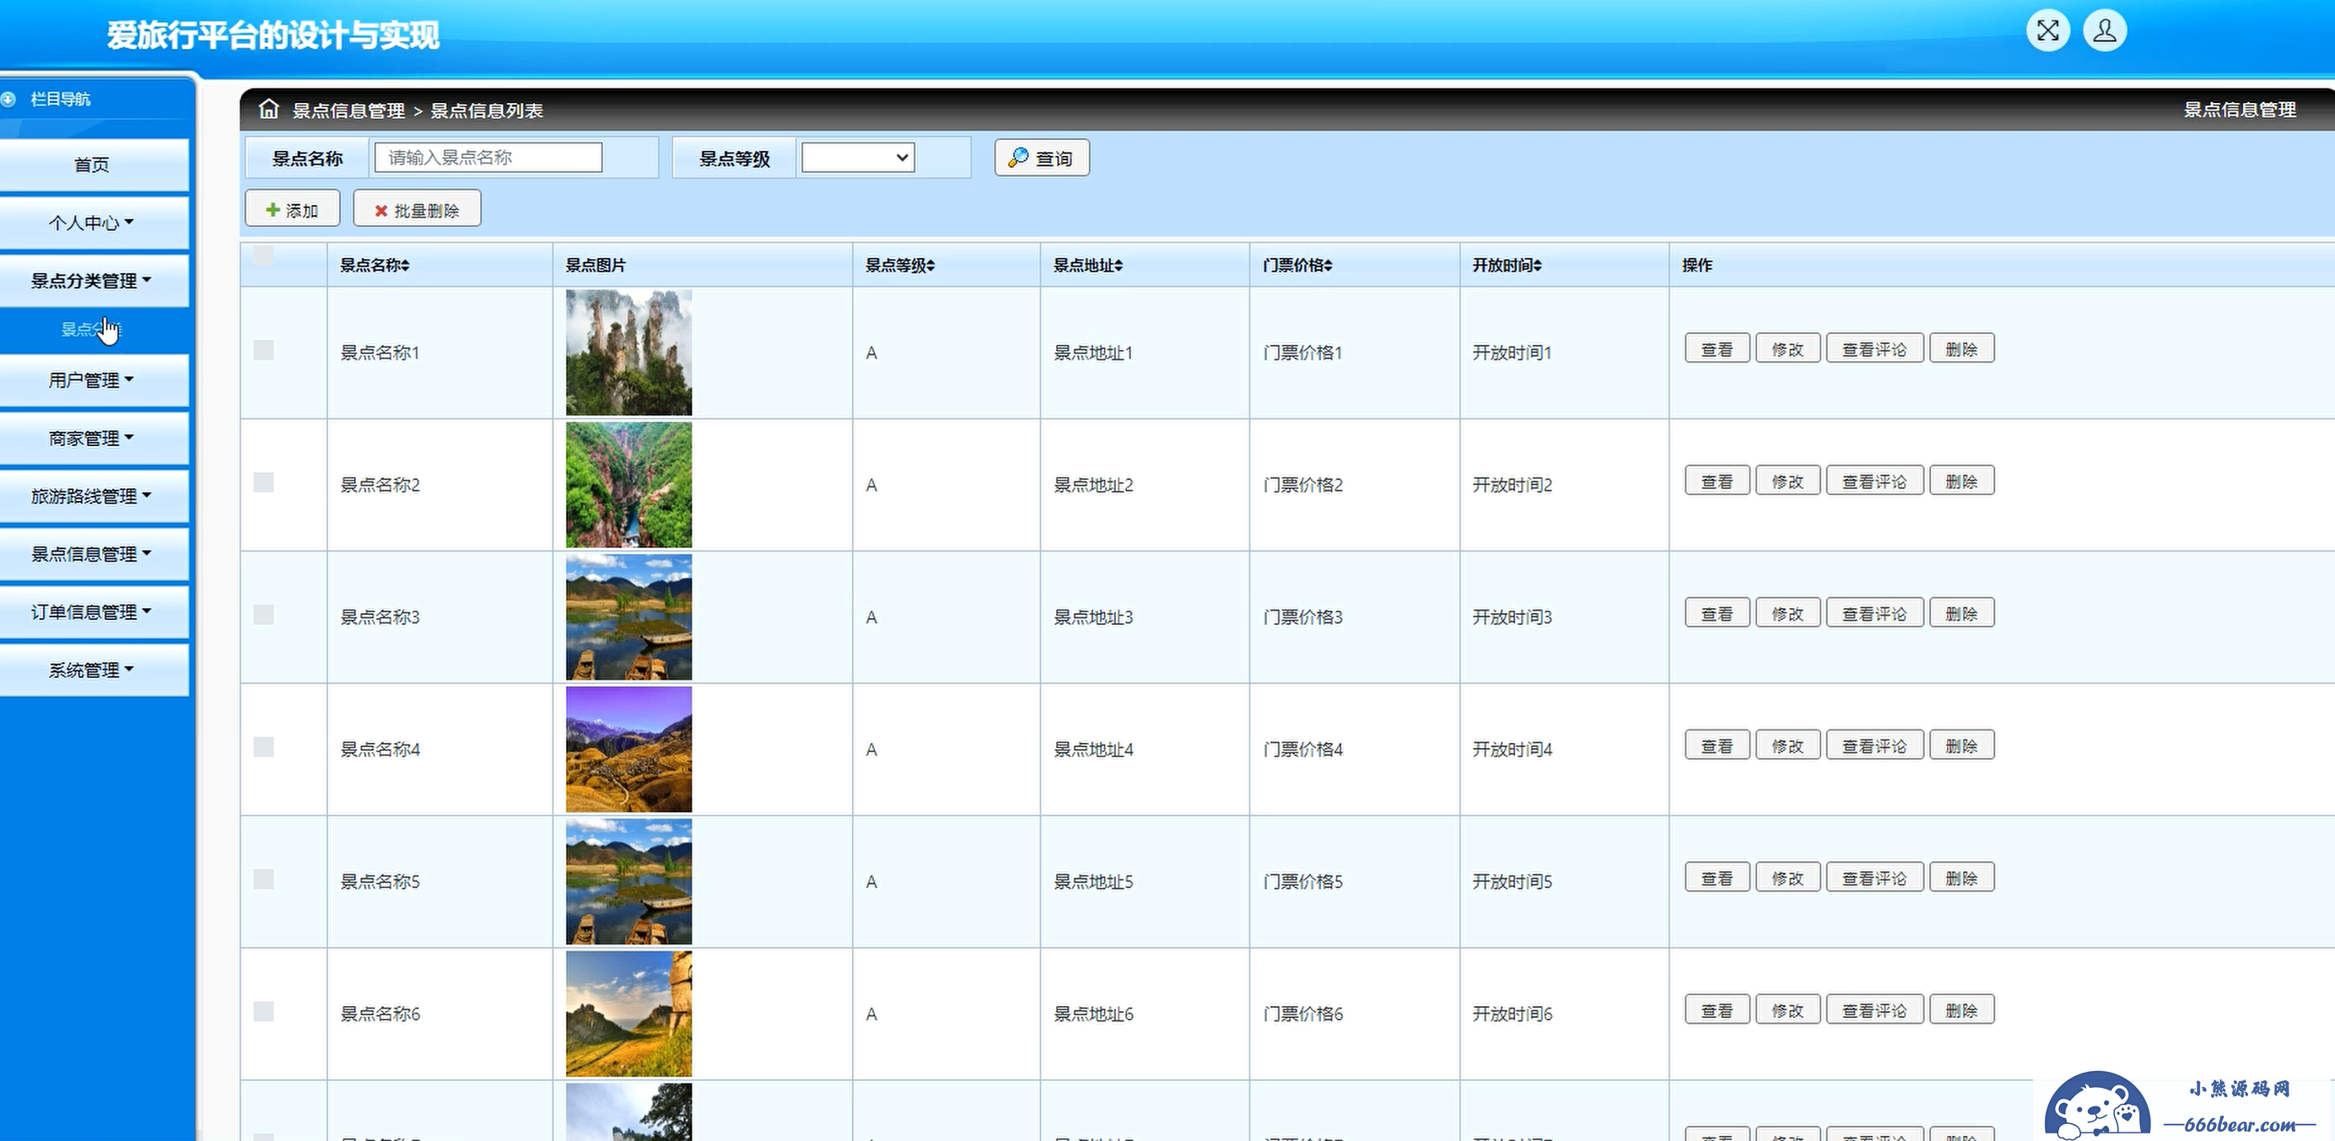Click 删除 button for 景点名称4
Image resolution: width=2335 pixels, height=1141 pixels.
click(1961, 745)
